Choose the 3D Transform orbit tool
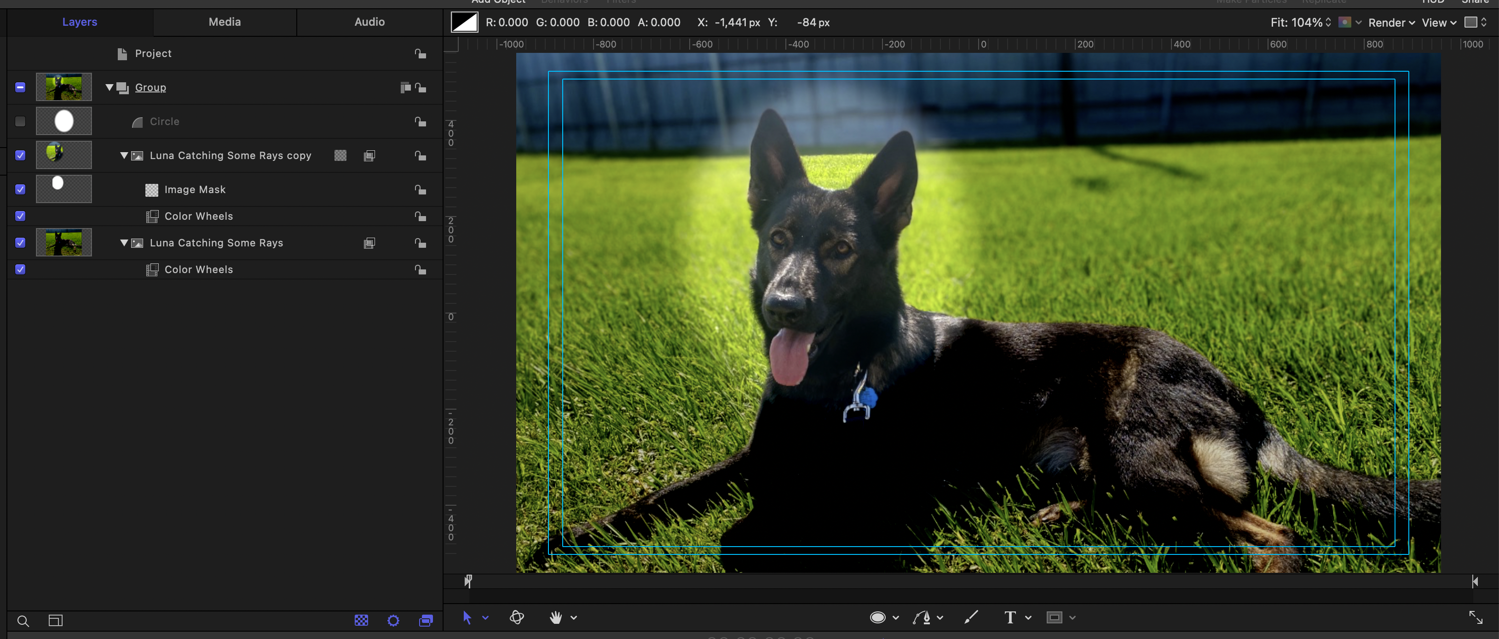The image size is (1499, 639). [517, 617]
